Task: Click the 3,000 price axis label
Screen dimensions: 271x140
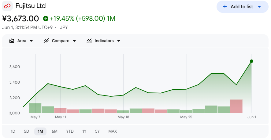Action: click(x=14, y=113)
